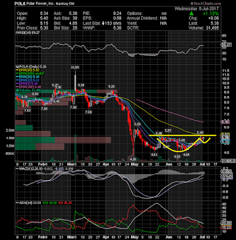Screen dimensions: 236x240
Task: Click the Ask Size value 39
Action: pos(74,19)
